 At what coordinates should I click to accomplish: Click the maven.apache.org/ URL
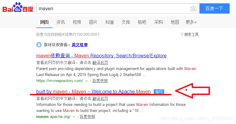tap(53, 117)
